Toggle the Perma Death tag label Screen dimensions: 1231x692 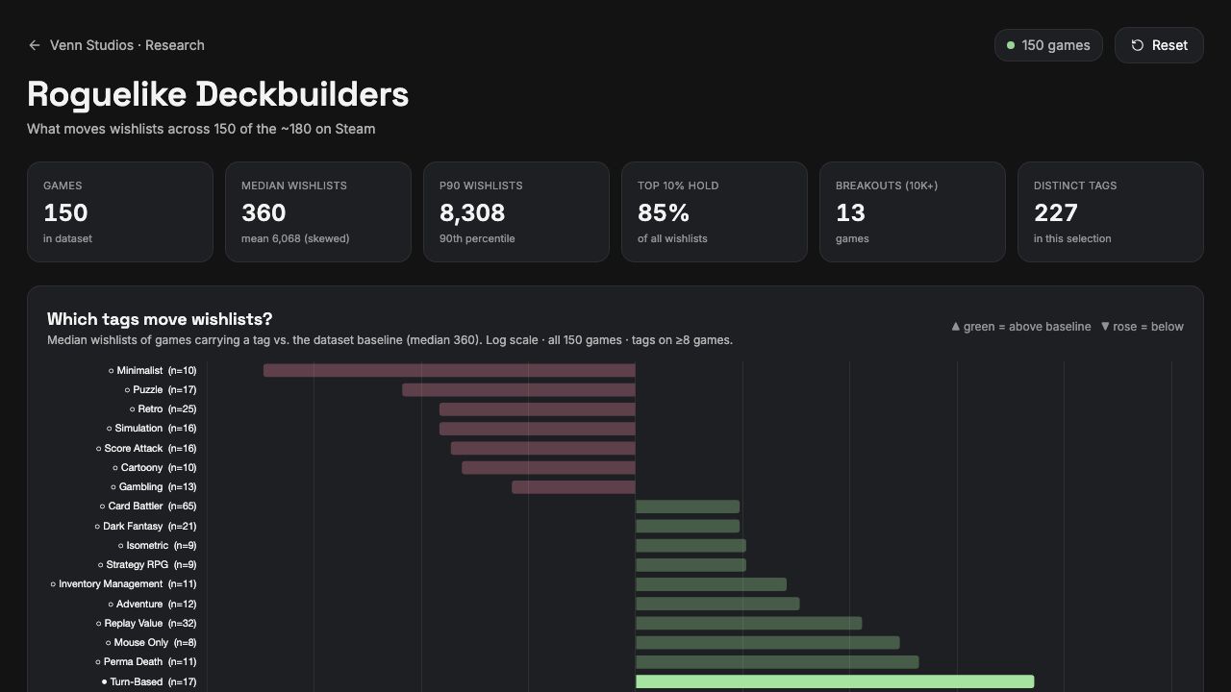point(146,661)
